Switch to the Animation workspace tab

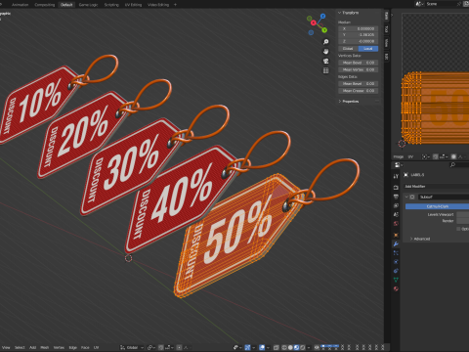point(20,5)
